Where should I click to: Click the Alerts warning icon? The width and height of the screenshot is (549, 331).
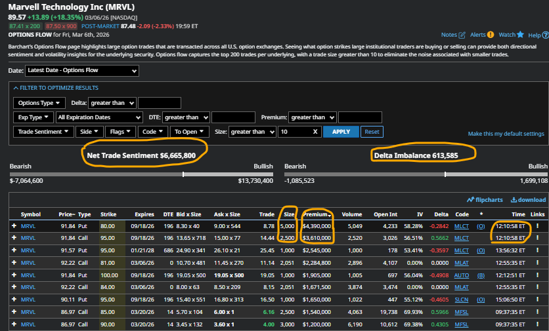point(490,35)
